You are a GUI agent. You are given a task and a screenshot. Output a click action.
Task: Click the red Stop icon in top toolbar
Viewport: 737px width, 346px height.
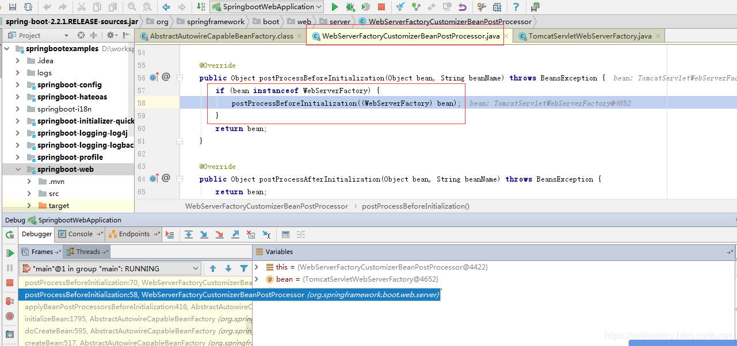pos(381,7)
